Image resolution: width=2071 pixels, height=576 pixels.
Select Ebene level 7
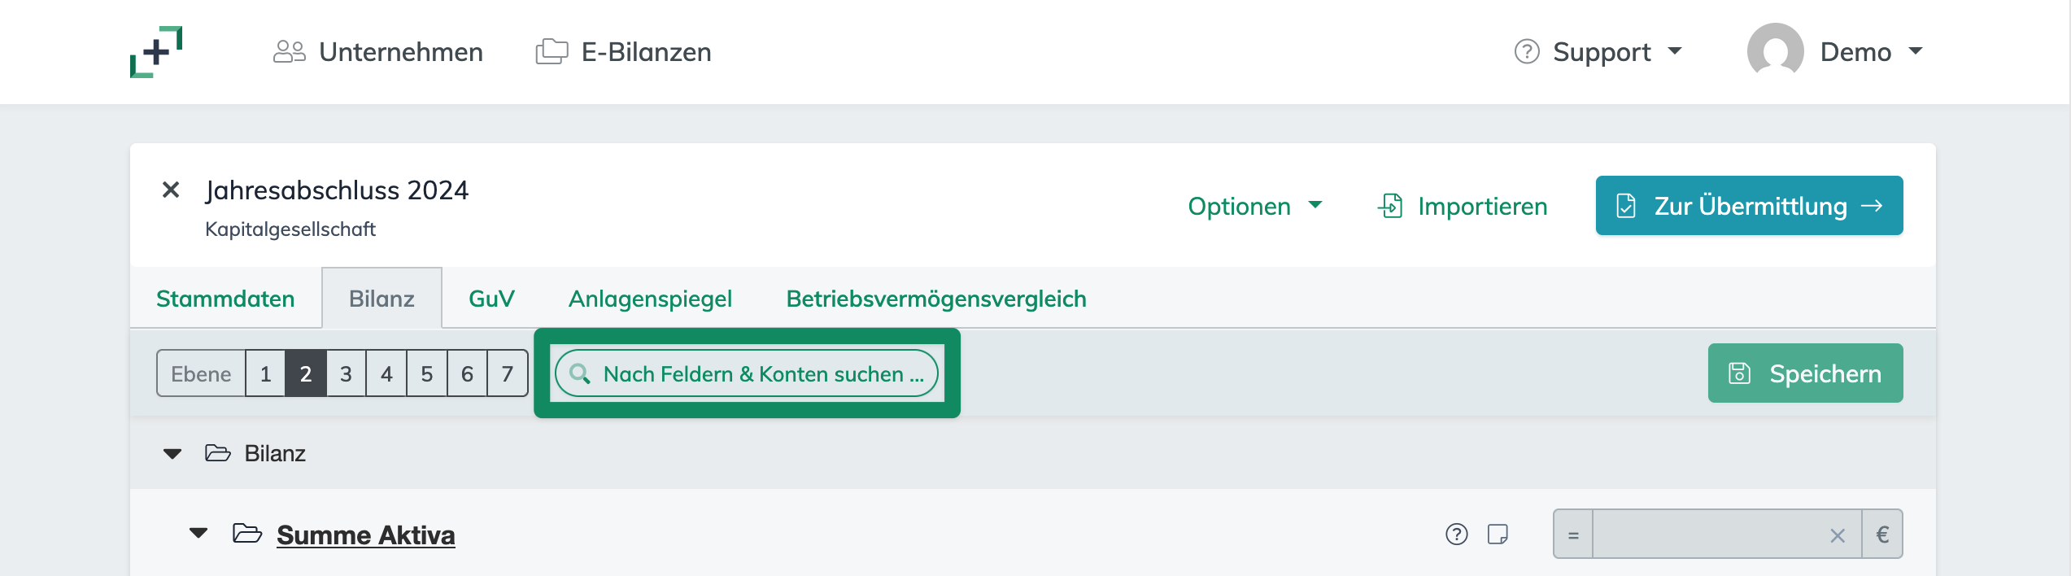pyautogui.click(x=506, y=373)
